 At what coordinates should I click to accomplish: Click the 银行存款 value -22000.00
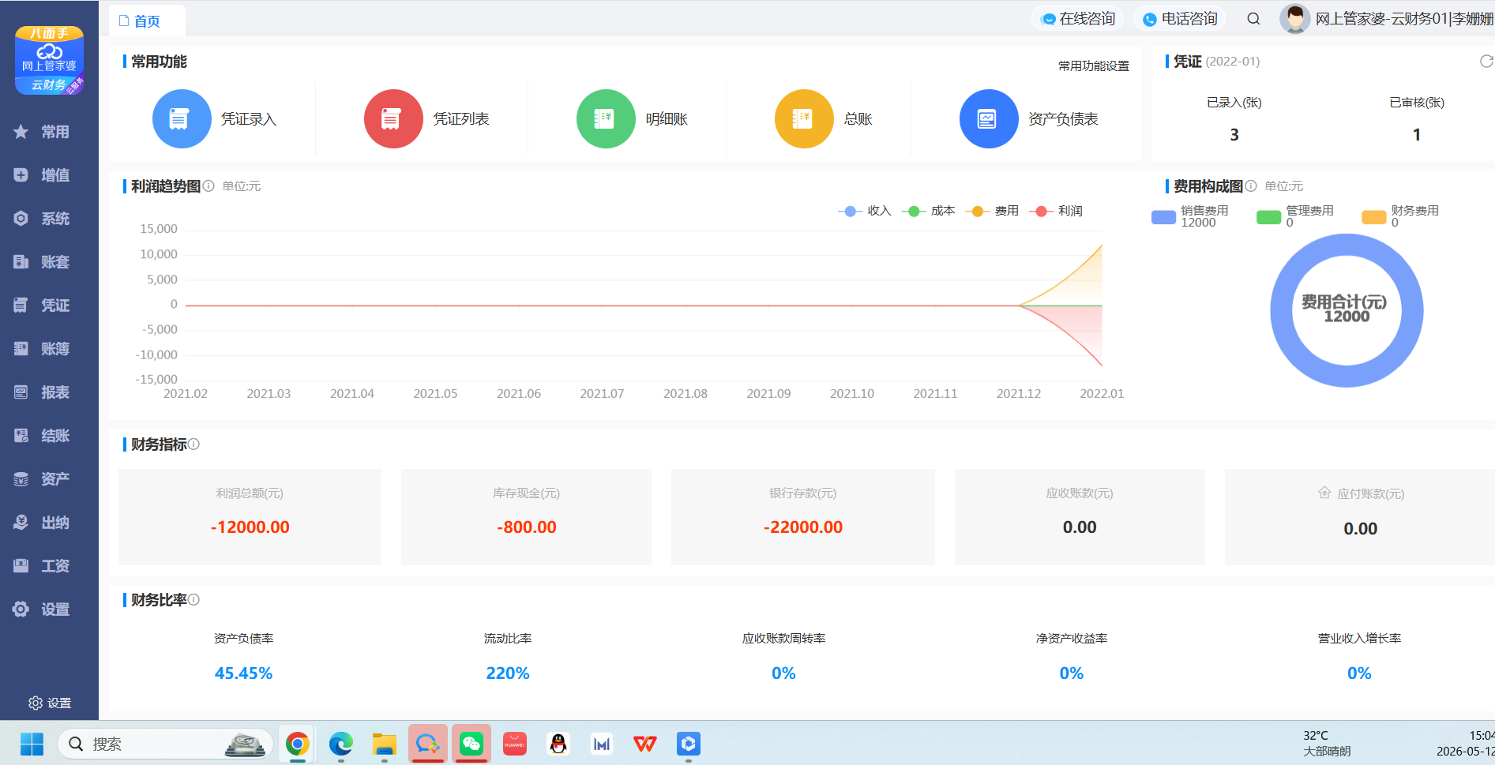tap(803, 527)
